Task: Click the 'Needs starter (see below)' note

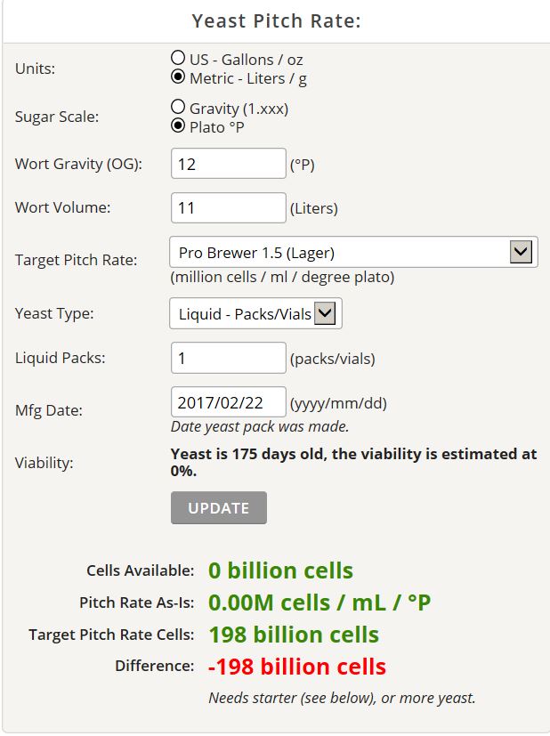Action: pyautogui.click(x=342, y=698)
